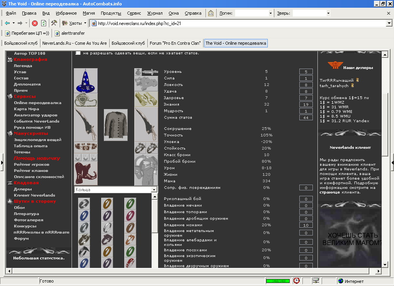
Task: Select the gold ring at top of list
Action: 107,204
